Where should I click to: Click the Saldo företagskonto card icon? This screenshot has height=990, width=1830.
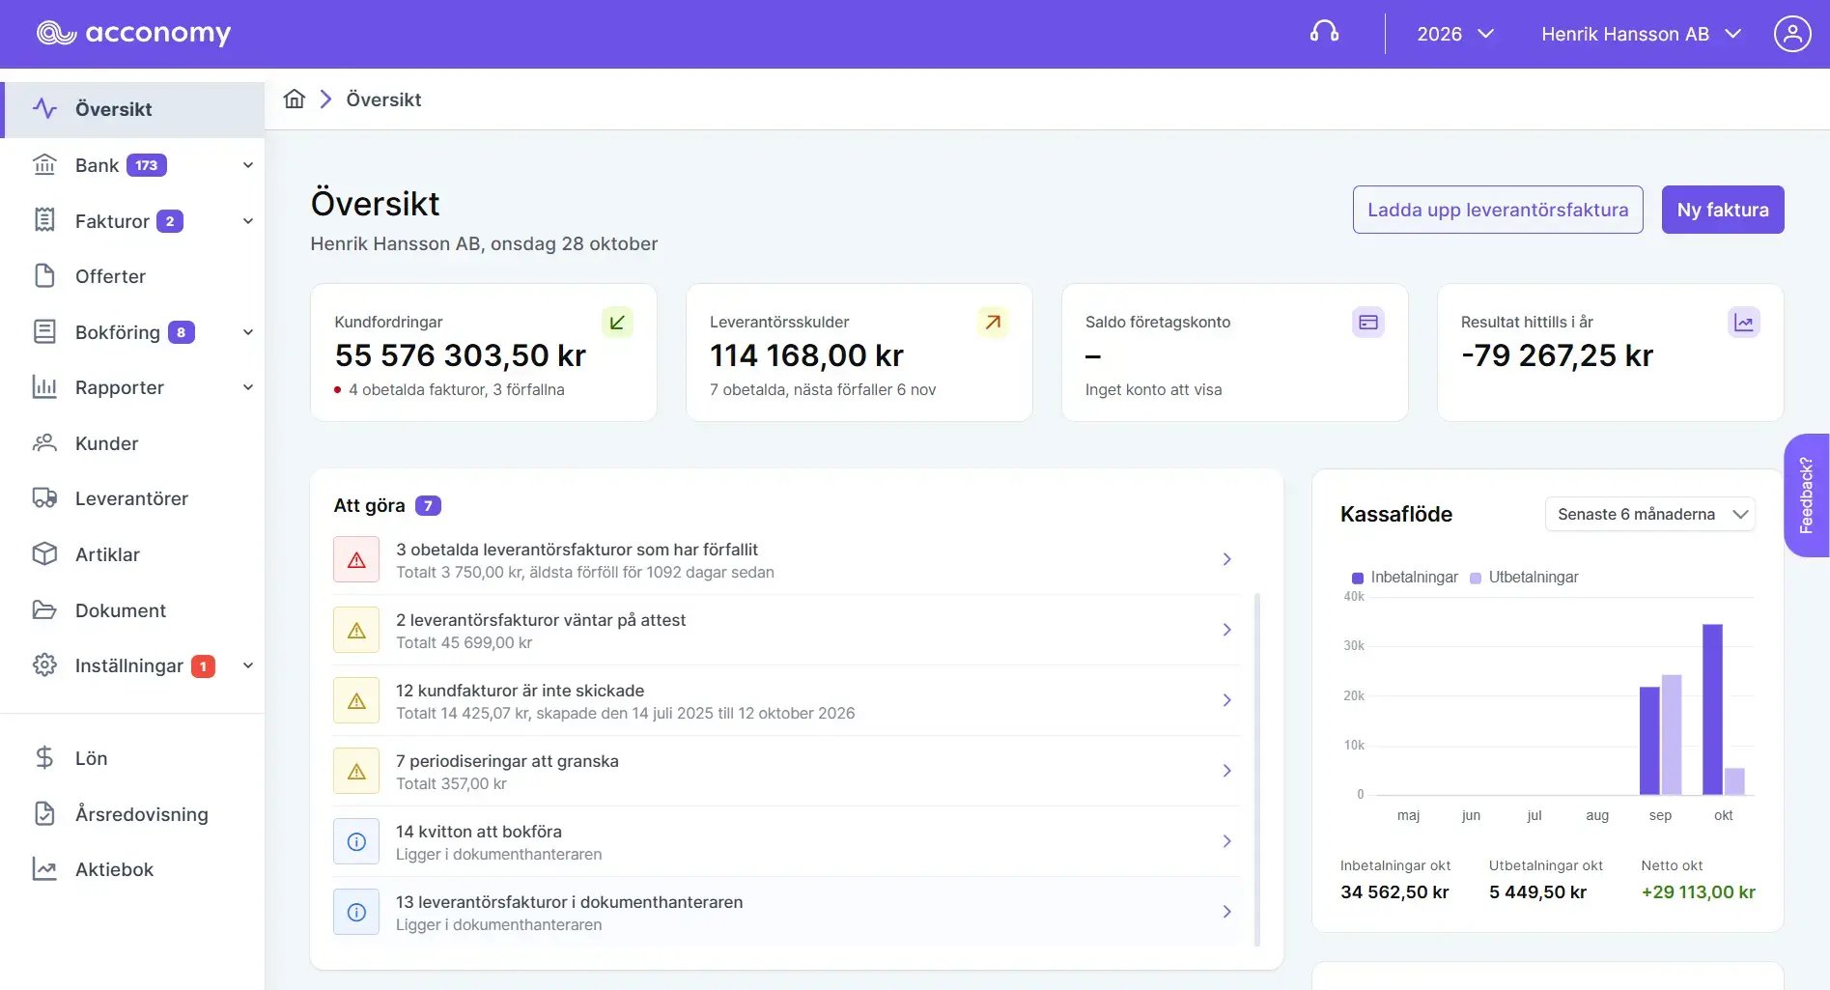coord(1368,322)
